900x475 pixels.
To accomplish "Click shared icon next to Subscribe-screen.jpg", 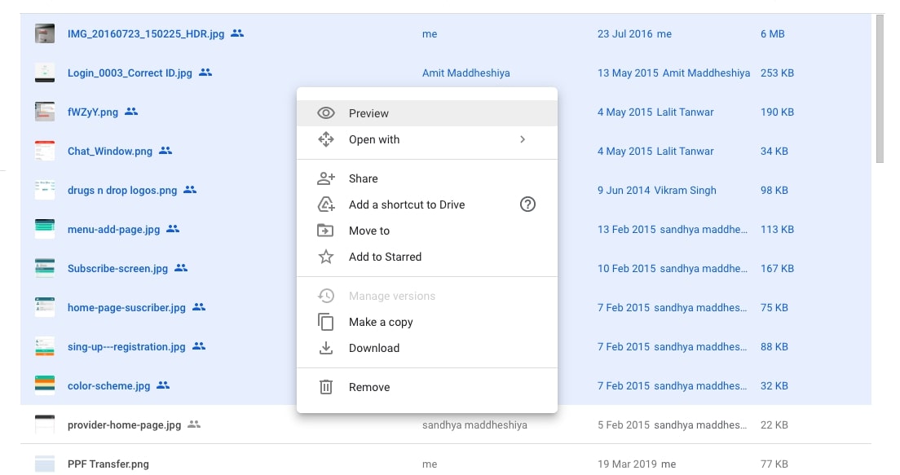I will [181, 267].
